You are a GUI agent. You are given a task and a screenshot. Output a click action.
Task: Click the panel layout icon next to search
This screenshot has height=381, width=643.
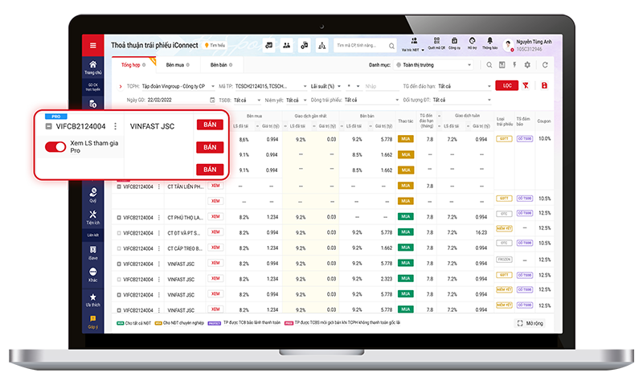(502, 65)
